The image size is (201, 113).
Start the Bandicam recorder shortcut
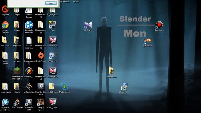click(x=159, y=24)
